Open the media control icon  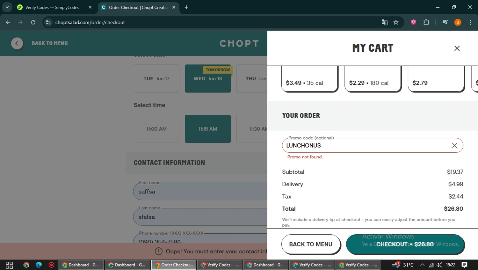click(x=445, y=22)
